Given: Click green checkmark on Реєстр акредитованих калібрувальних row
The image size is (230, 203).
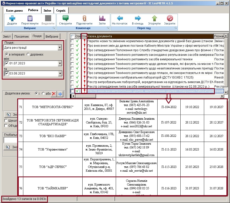Looking at the screenshot, I should click(x=77, y=77).
